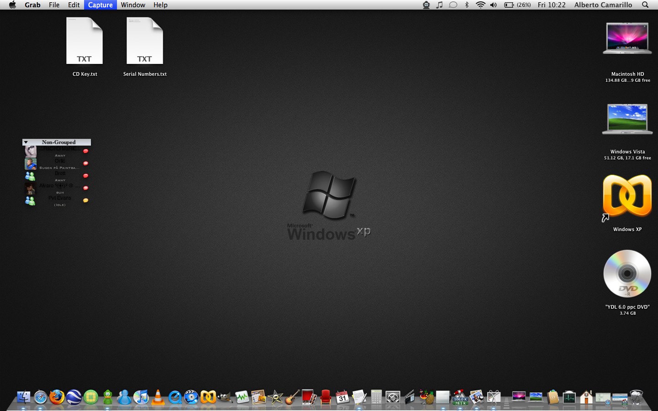This screenshot has height=411, width=658.
Task: Click the chat bubble menu bar icon
Action: tap(453, 5)
